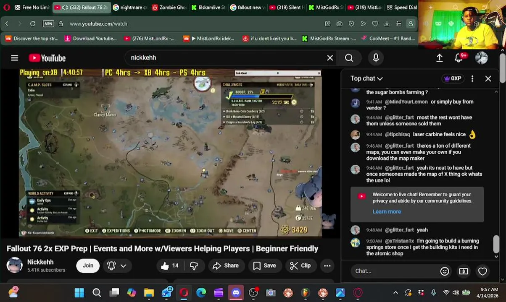
Task: Switch to Speed Dial tab
Action: tap(403, 7)
